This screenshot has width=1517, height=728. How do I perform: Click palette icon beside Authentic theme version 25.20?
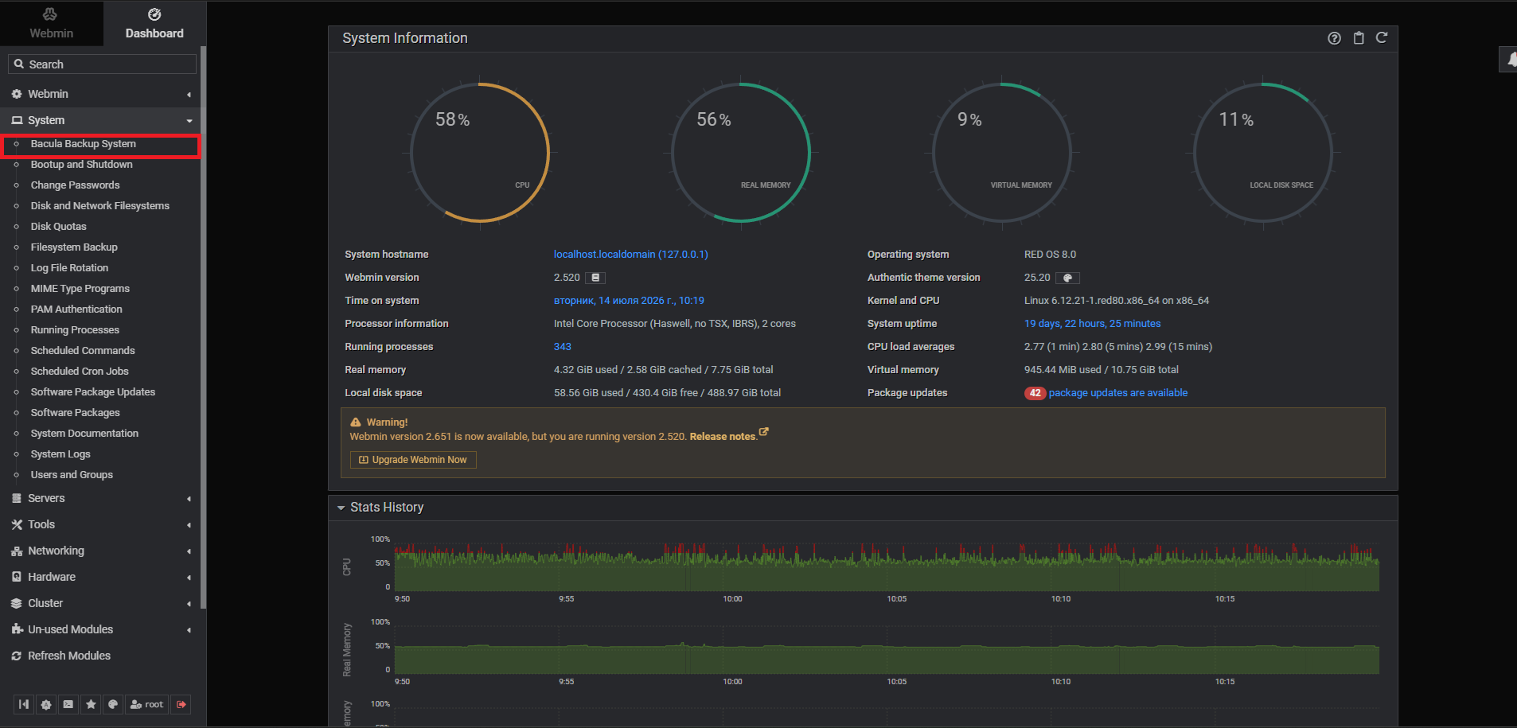(x=1068, y=278)
